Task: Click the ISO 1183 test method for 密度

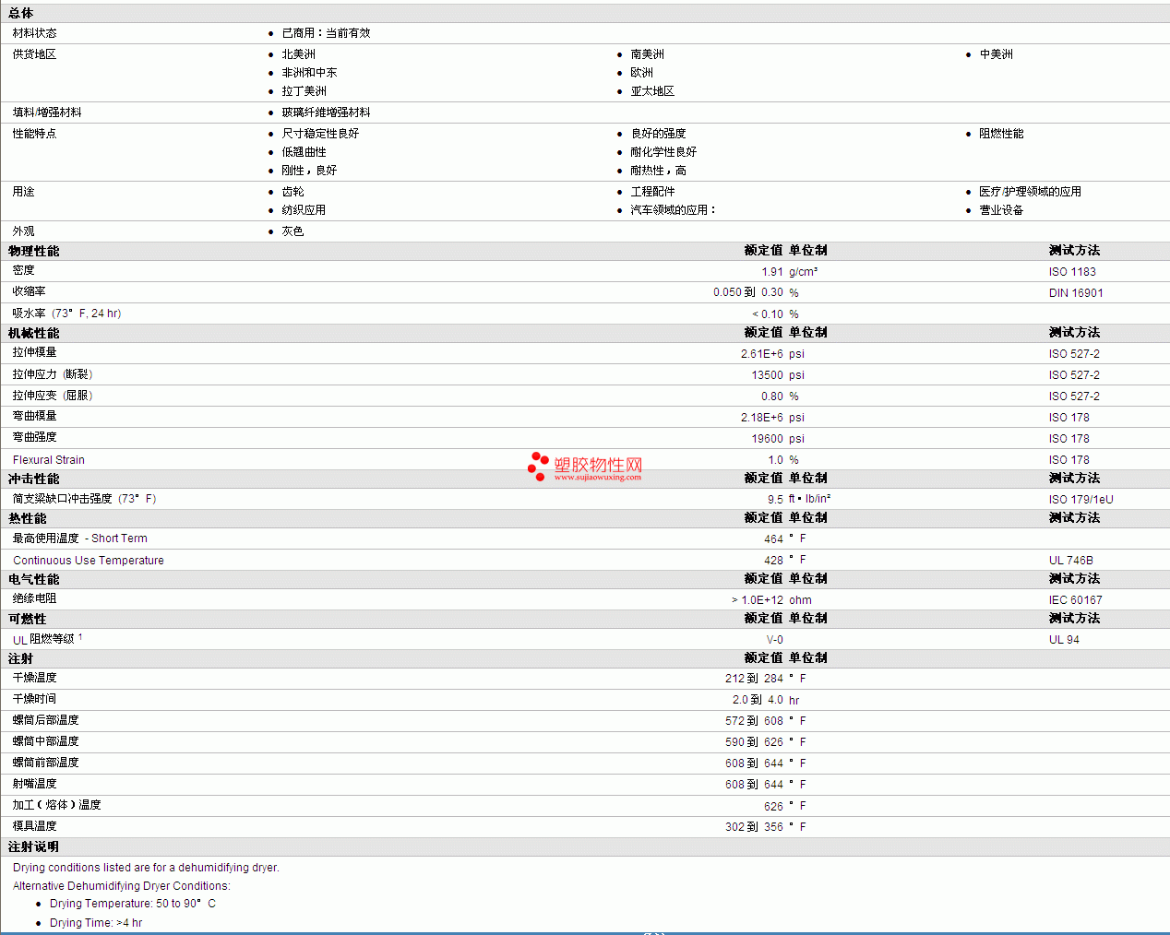Action: coord(1072,272)
